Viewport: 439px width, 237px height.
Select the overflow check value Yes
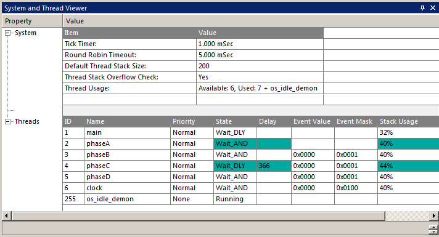[260, 77]
